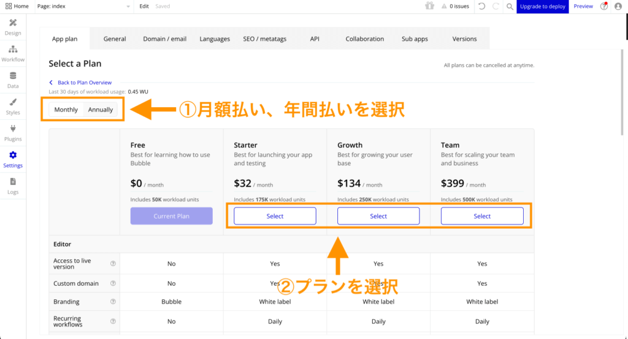The width and height of the screenshot is (628, 339).
Task: Click the undo arrow icon
Action: (482, 6)
